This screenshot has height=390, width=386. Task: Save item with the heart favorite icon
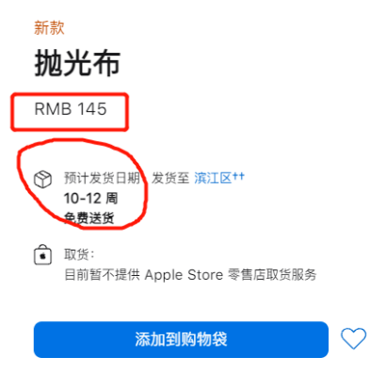(x=353, y=338)
